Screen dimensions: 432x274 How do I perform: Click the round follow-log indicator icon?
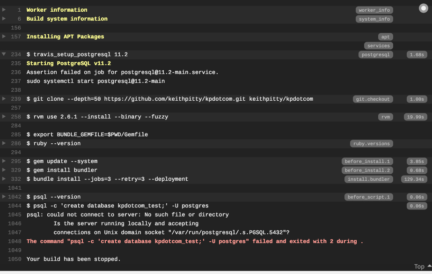tap(424, 8)
